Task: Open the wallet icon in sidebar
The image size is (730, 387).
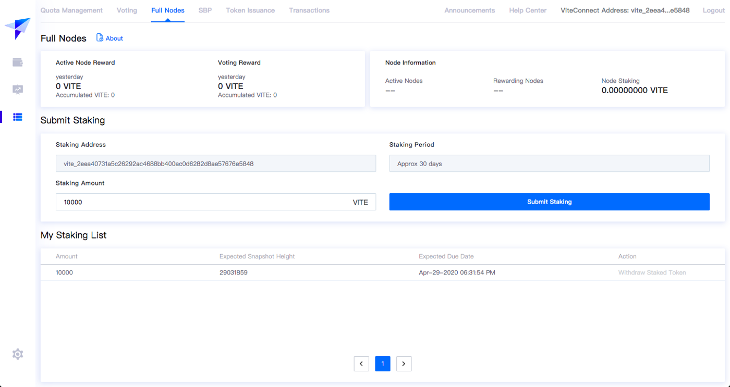Action: click(x=18, y=63)
